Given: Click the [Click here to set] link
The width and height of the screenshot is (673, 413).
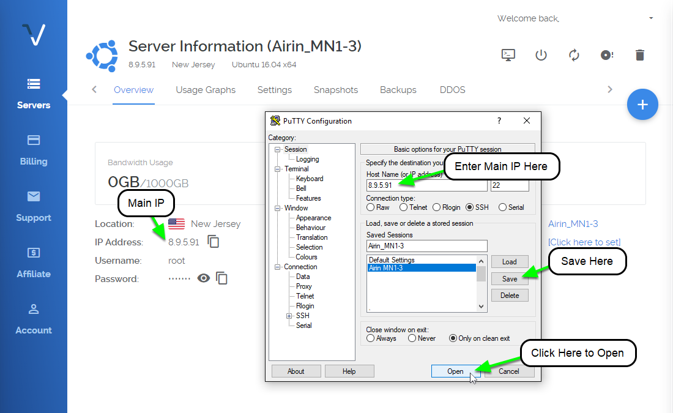Looking at the screenshot, I should coord(584,242).
